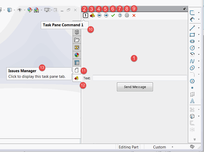Open settings with the gear icon
This screenshot has width=204, height=152.
click(x=127, y=16)
